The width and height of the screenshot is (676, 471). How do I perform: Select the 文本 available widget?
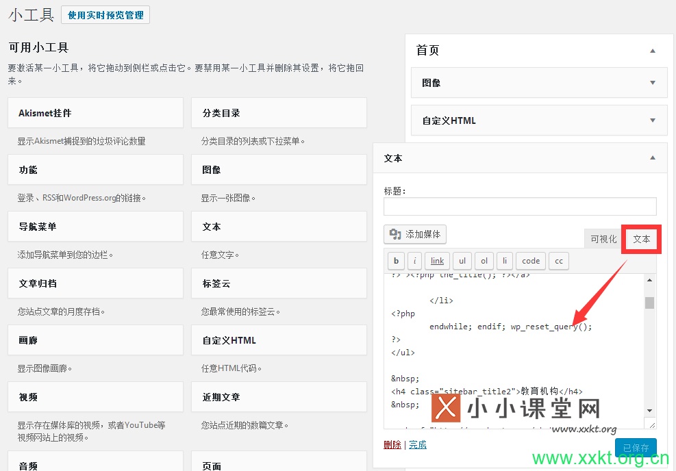279,227
